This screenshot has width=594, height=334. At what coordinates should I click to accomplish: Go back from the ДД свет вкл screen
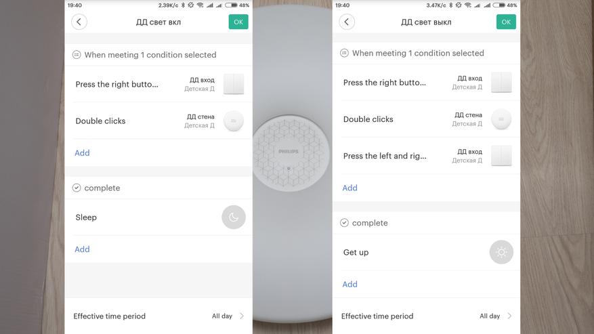pos(79,22)
